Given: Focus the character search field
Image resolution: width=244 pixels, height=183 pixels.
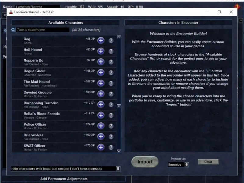Looking at the screenshot, I should (x=43, y=30).
